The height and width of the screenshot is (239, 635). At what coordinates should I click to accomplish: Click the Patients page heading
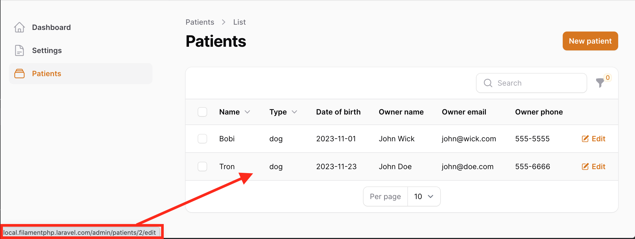216,41
